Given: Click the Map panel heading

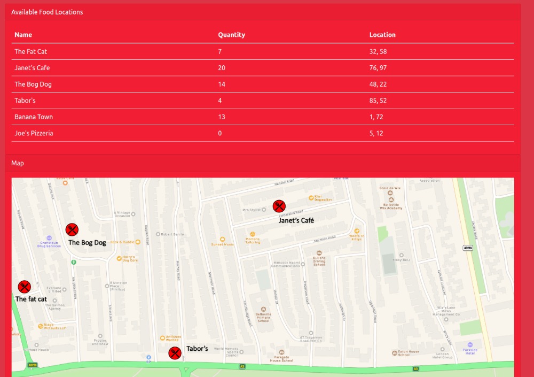Looking at the screenshot, I should pos(18,163).
